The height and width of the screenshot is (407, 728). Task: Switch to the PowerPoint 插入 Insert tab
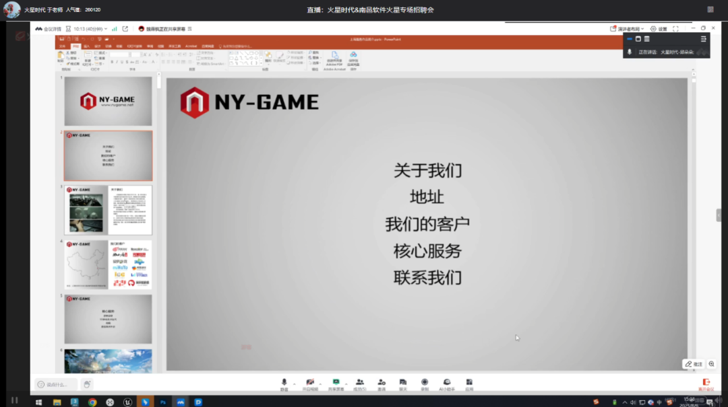(86, 46)
